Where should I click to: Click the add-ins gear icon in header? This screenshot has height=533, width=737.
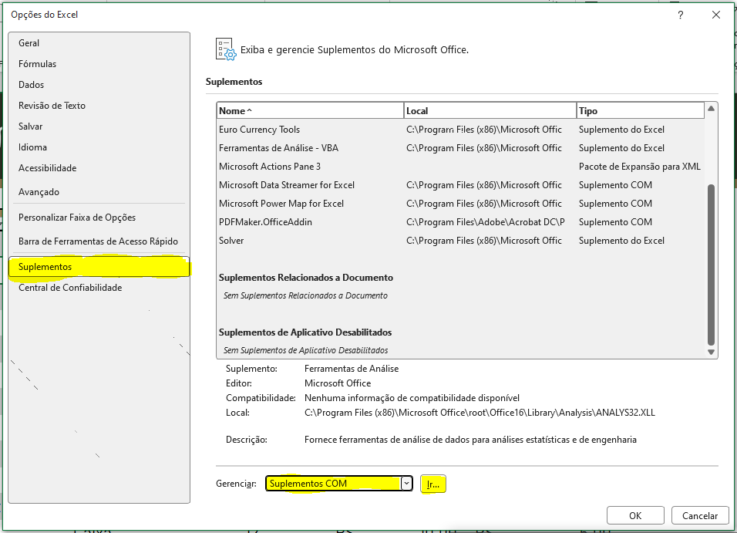point(226,49)
